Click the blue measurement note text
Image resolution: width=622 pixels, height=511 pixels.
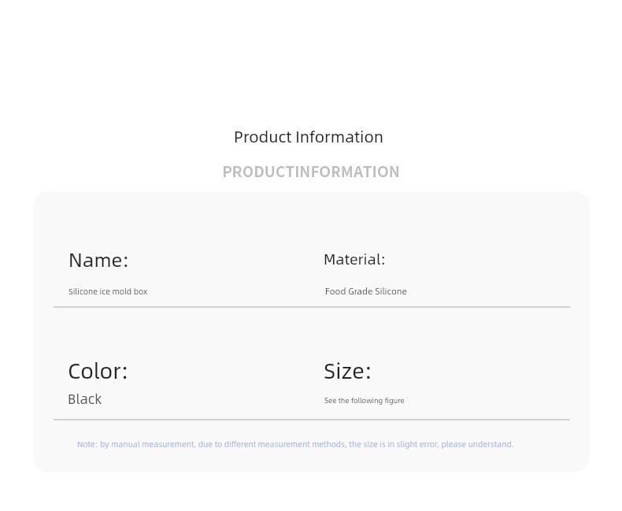tap(295, 444)
